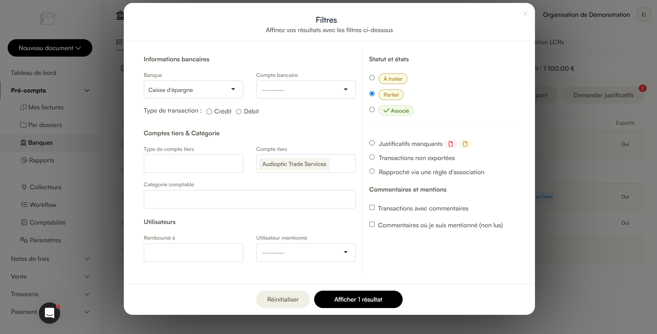Click the app logo in the sidebar
Image resolution: width=657 pixels, height=334 pixels.
(49, 18)
